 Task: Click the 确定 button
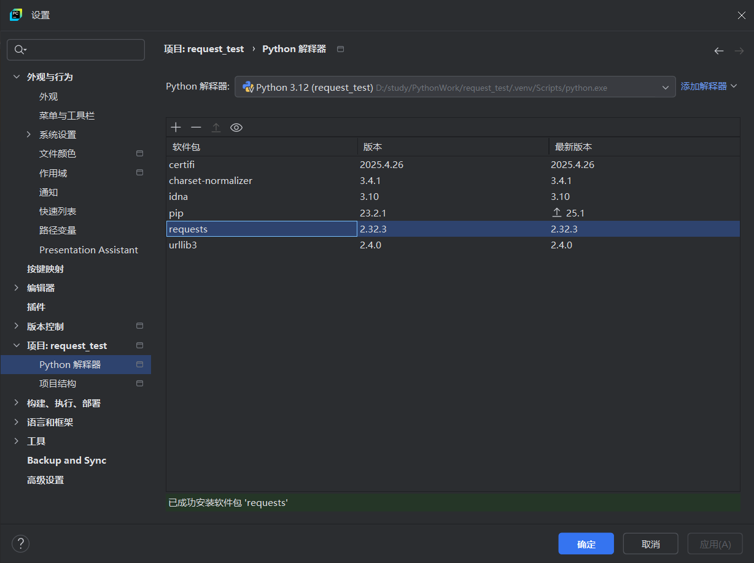[x=586, y=544]
